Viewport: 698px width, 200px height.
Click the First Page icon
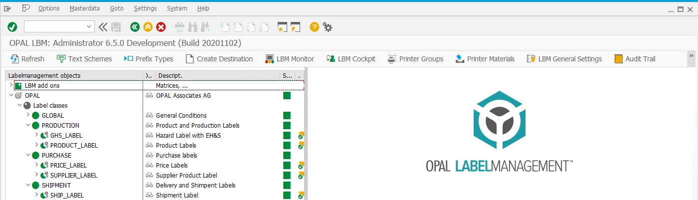[225, 27]
